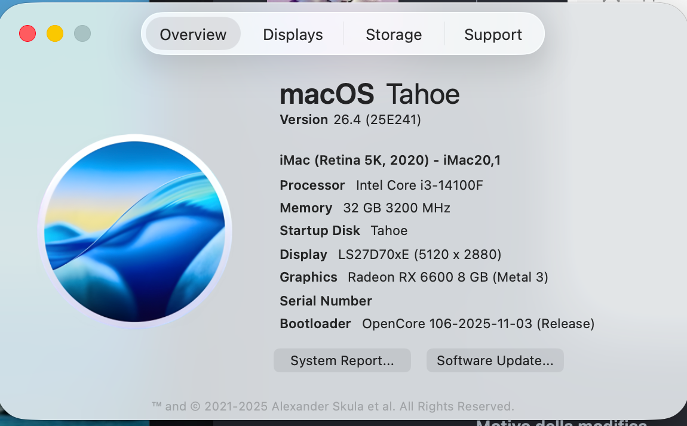Image resolution: width=687 pixels, height=426 pixels.
Task: Click the Version 26.4 build number
Action: coord(377,120)
